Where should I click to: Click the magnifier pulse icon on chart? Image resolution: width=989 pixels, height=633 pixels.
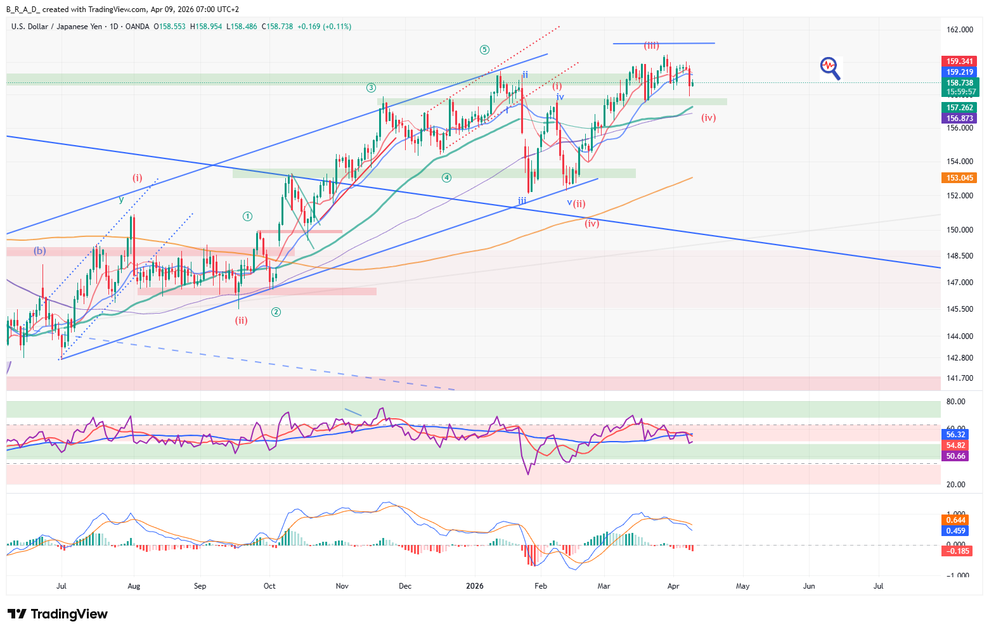point(830,67)
